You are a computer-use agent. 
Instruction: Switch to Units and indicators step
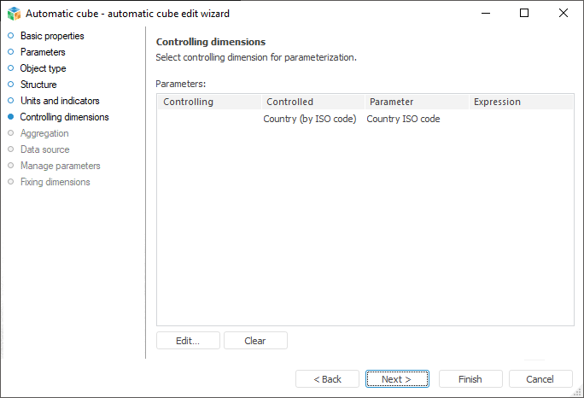point(60,101)
